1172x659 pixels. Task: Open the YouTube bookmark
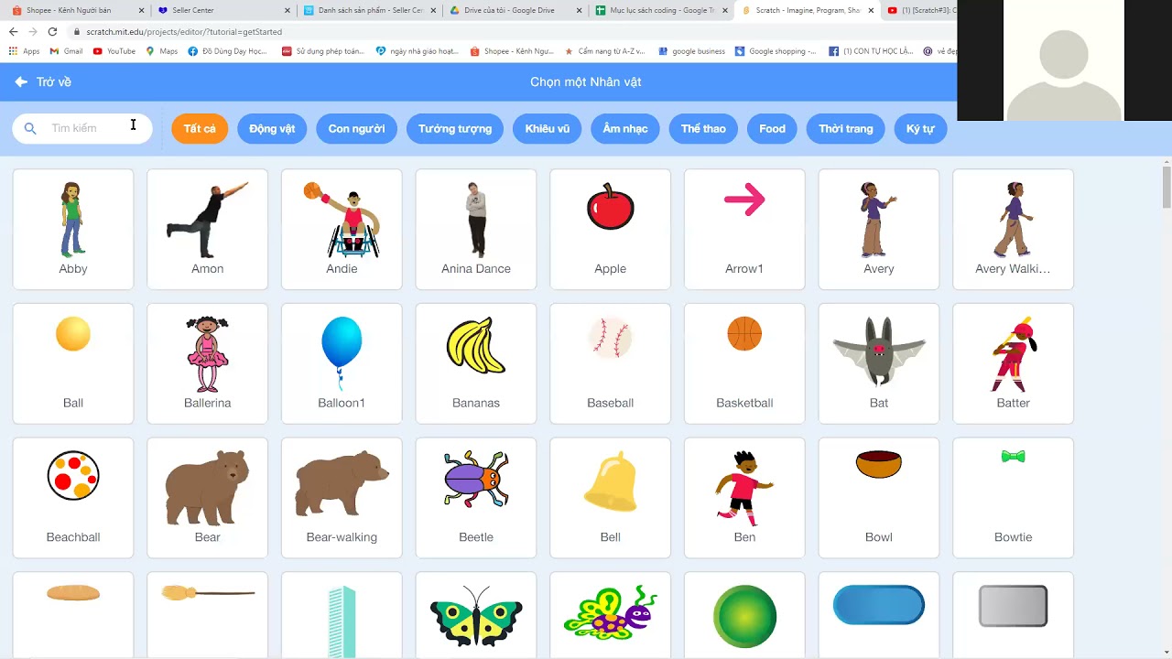[114, 51]
